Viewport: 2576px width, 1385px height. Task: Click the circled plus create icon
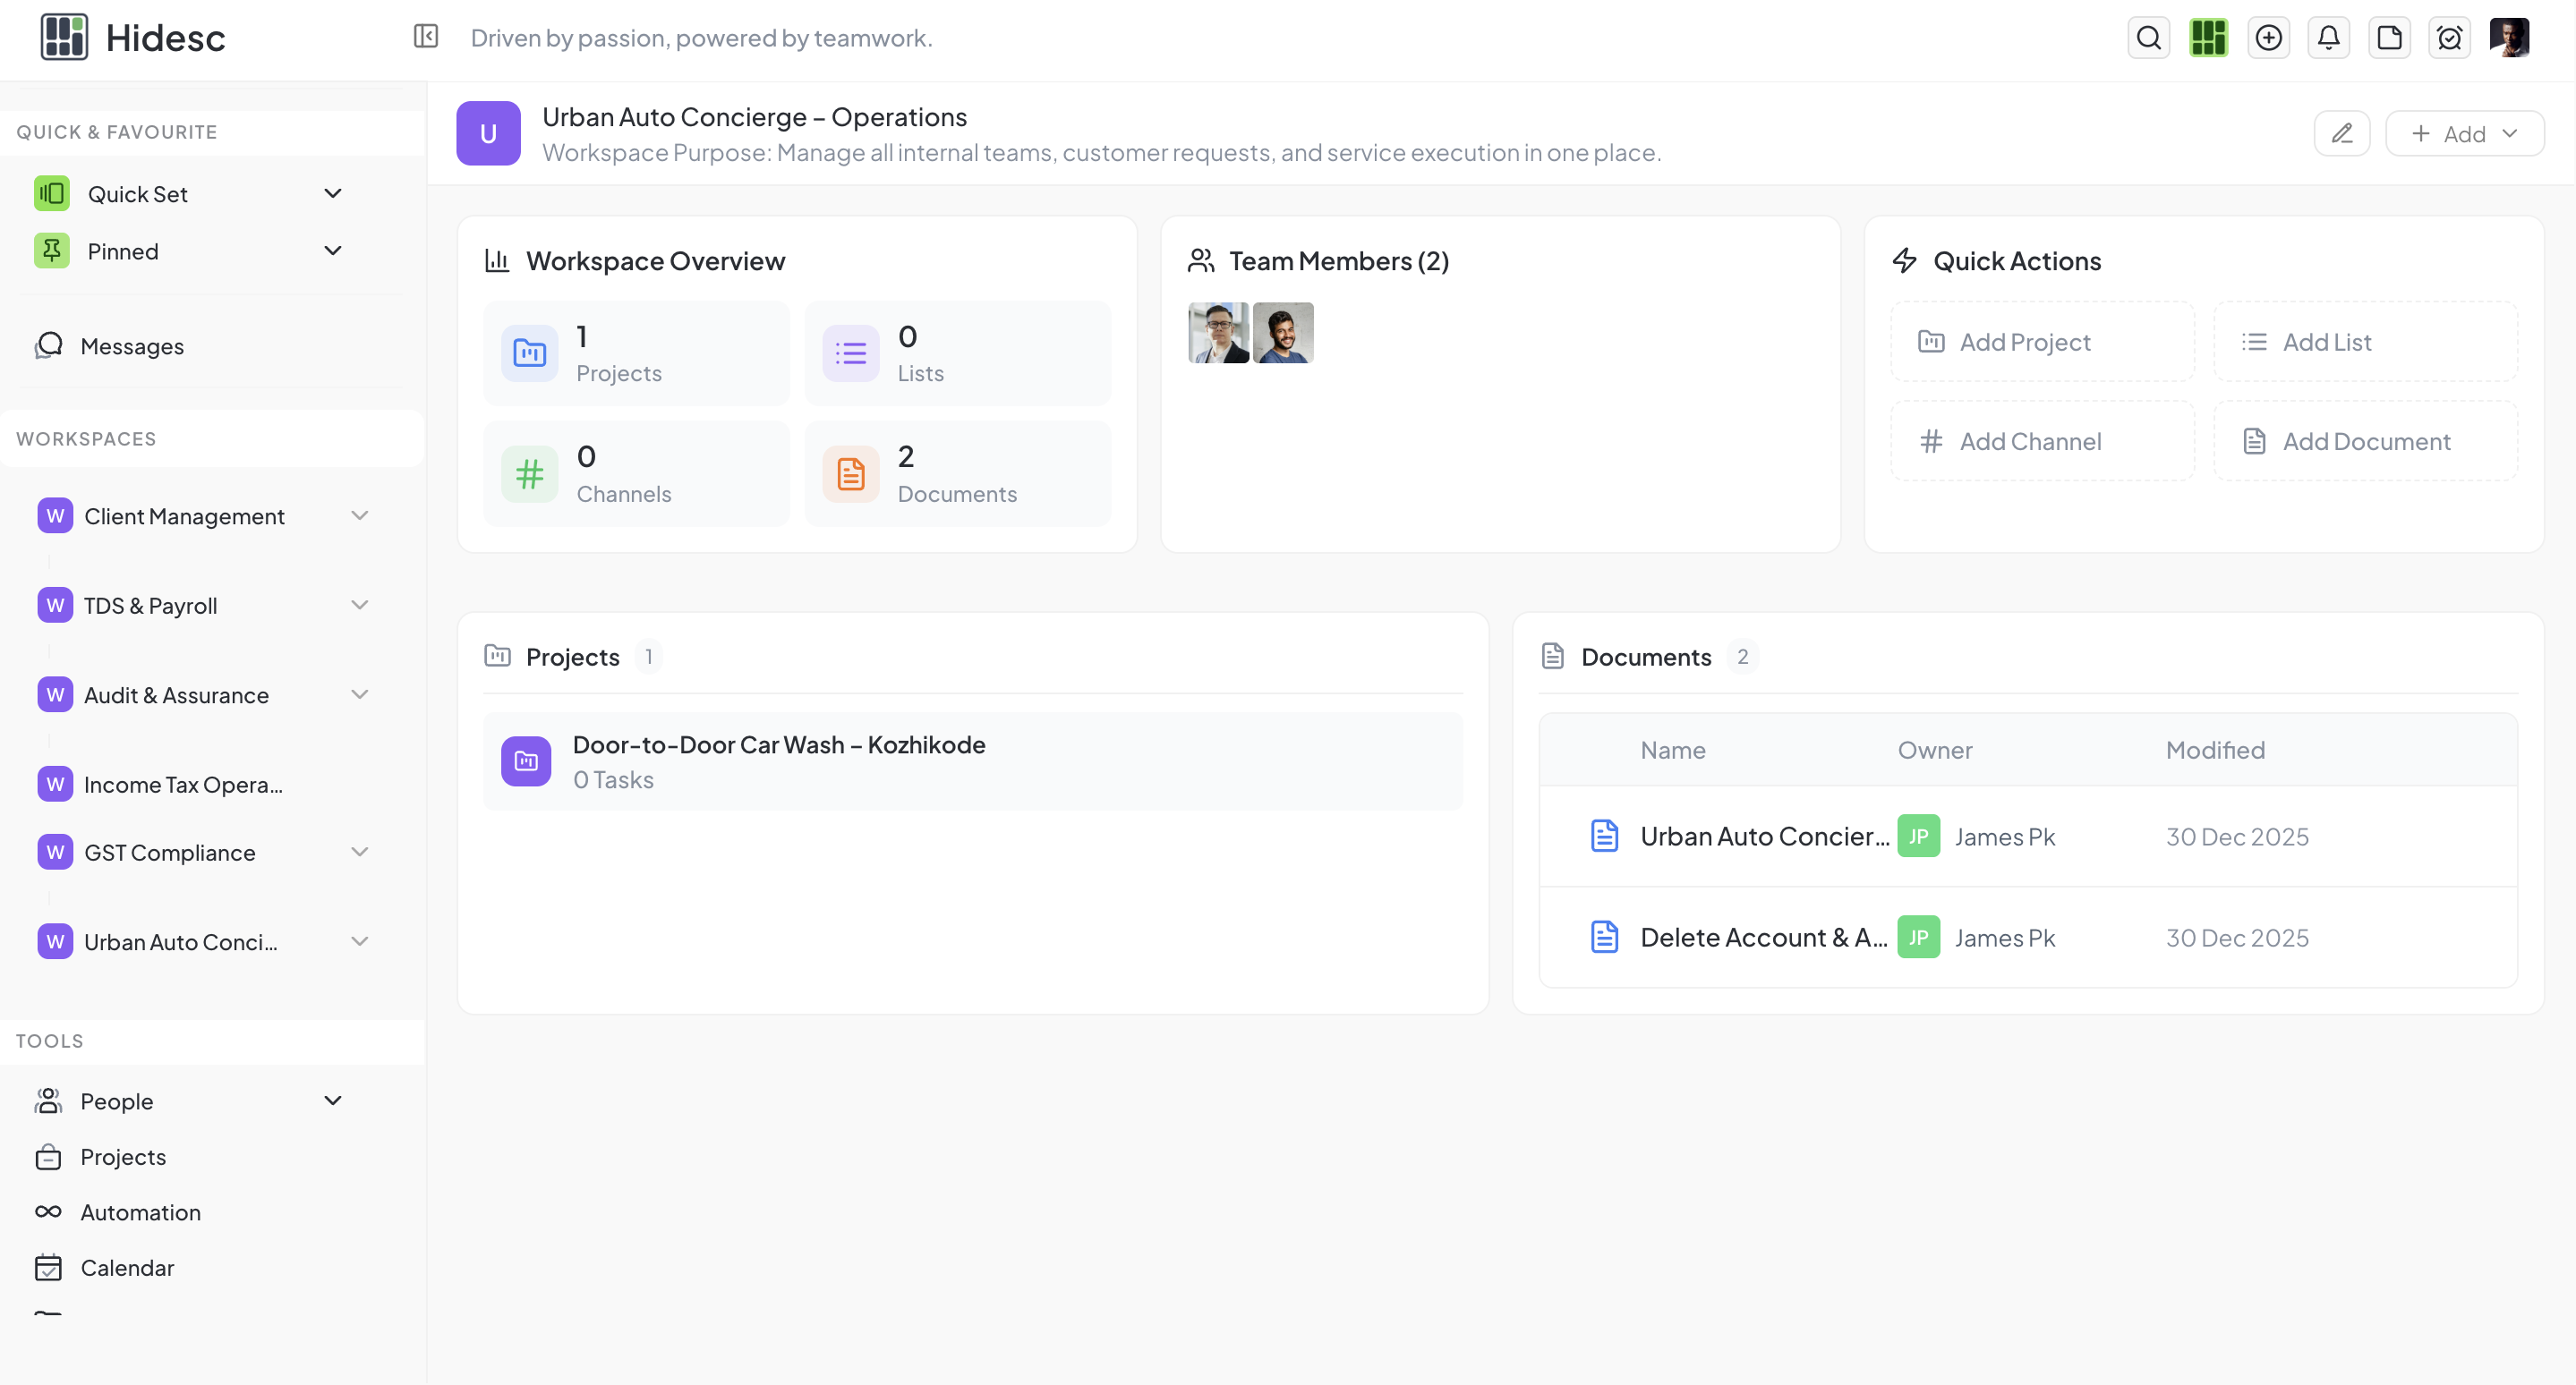(2268, 38)
